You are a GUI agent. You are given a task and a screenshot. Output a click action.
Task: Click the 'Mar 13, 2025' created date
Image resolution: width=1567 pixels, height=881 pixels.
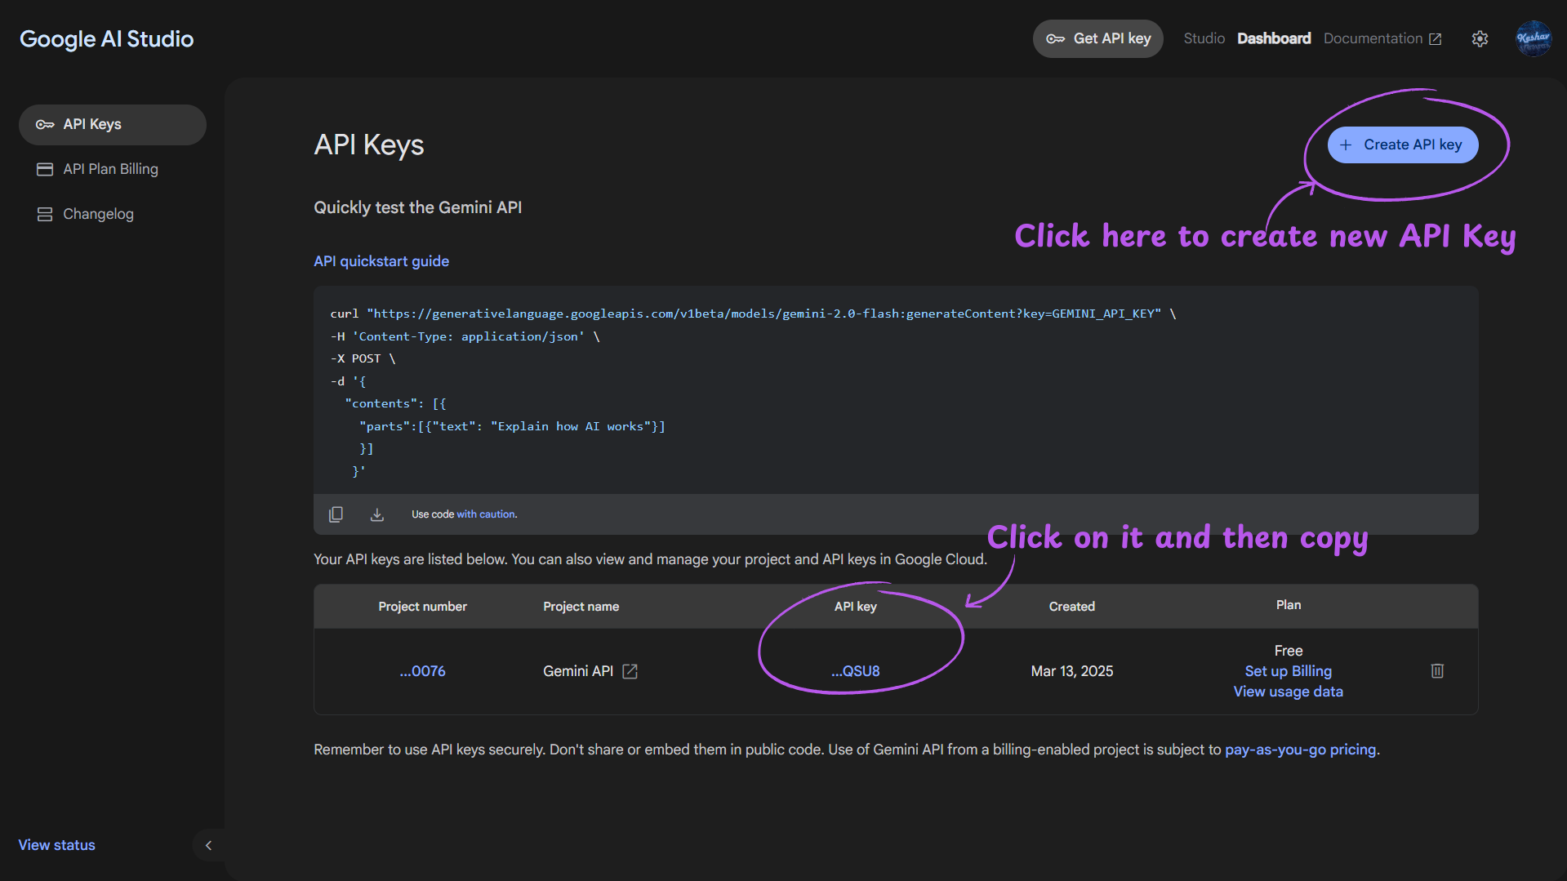pyautogui.click(x=1071, y=671)
